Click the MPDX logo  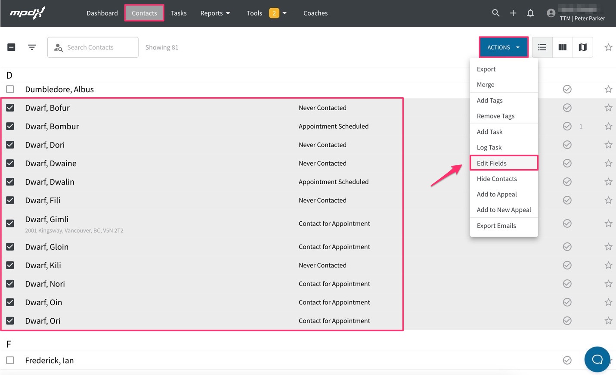[27, 13]
